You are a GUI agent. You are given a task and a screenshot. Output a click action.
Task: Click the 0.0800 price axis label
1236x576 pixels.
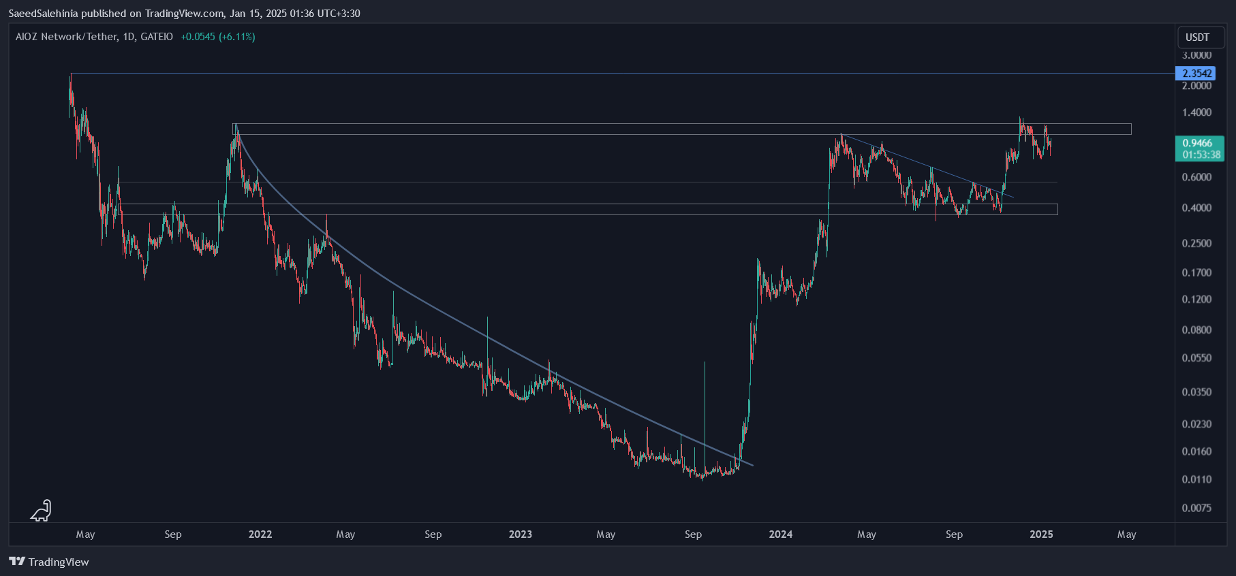(1196, 330)
